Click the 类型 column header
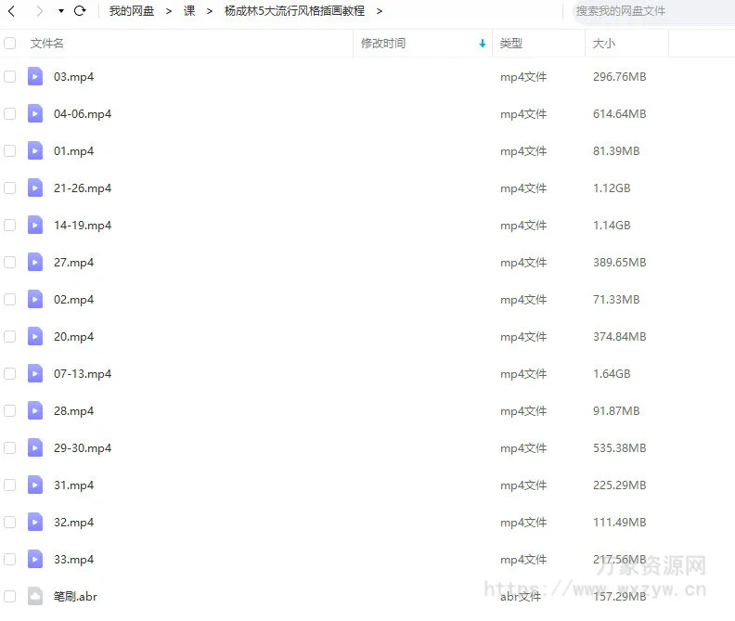 tap(511, 44)
